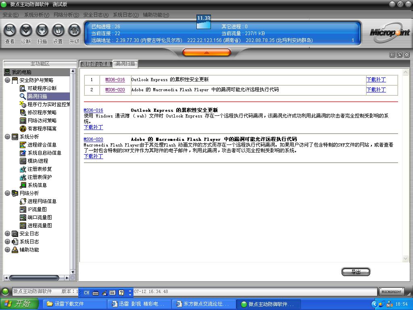This screenshot has height=310, width=413.
Task: Click MS06-016 heading link in details
Action: coord(94,110)
